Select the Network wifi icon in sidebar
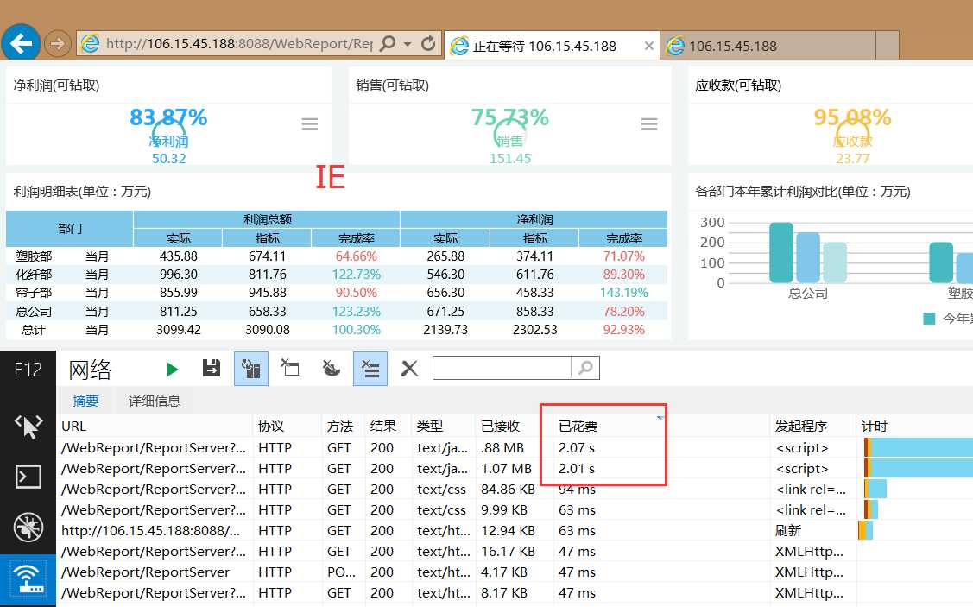The width and height of the screenshot is (973, 607). coord(28,579)
